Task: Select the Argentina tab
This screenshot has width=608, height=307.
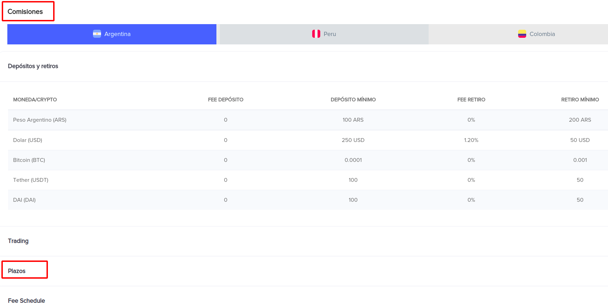Action: 112,34
